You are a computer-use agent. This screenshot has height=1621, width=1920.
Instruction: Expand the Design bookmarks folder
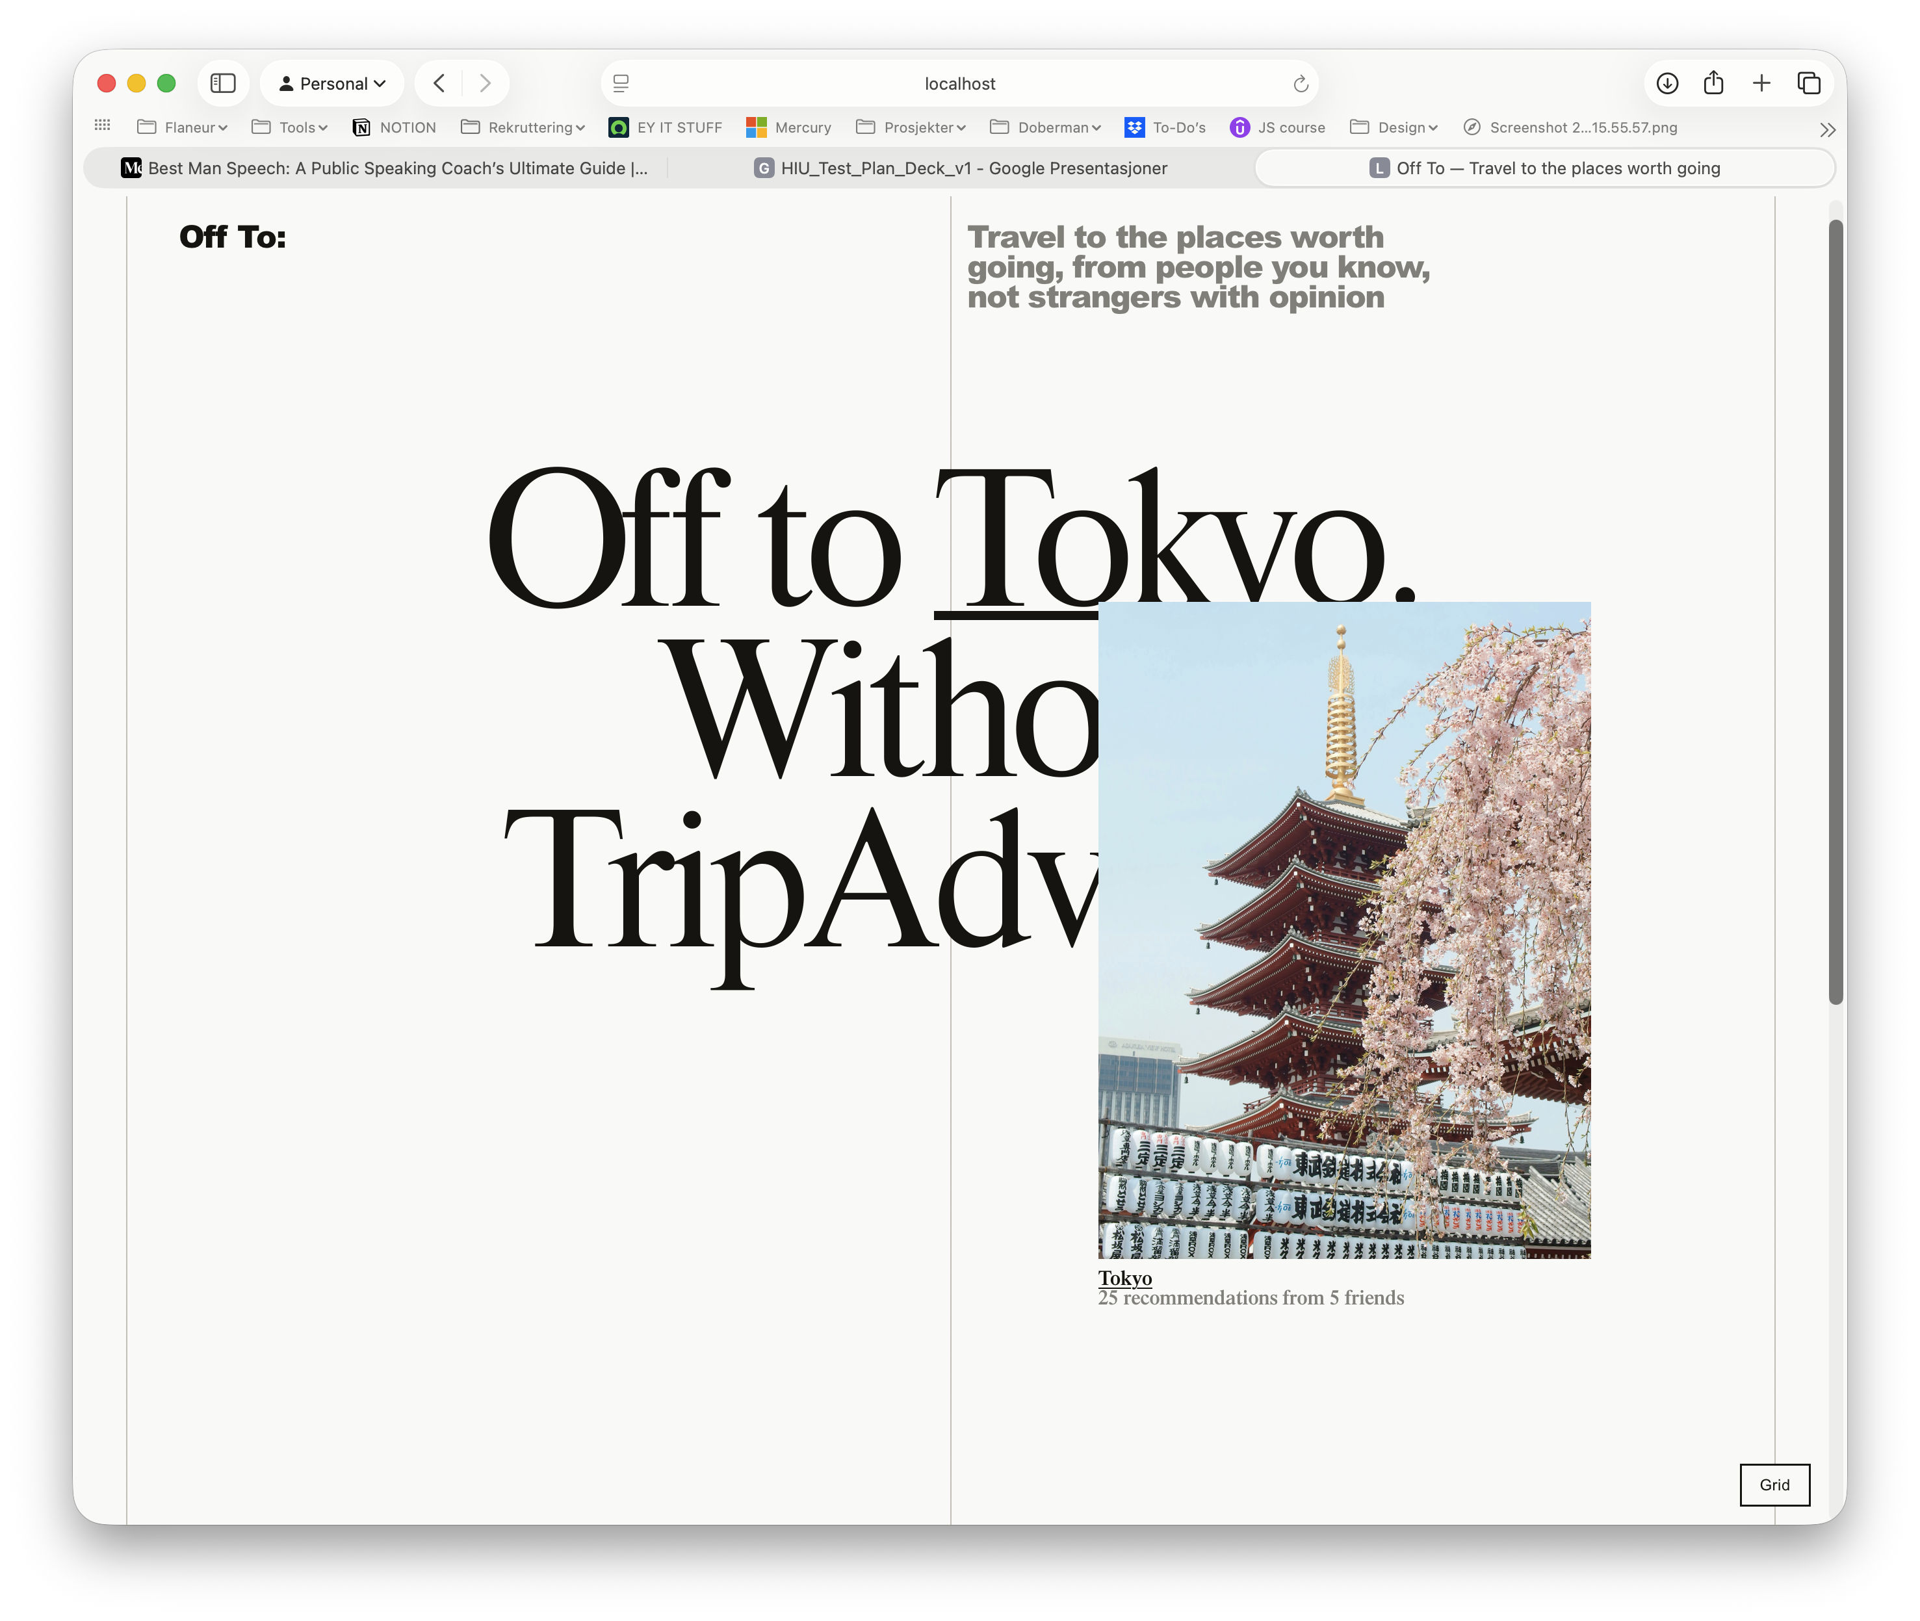[1394, 128]
